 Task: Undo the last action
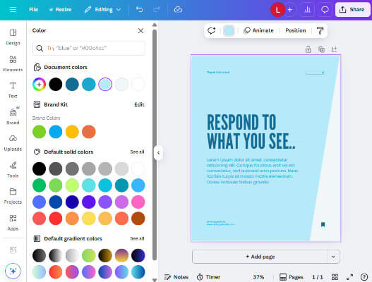click(x=139, y=9)
